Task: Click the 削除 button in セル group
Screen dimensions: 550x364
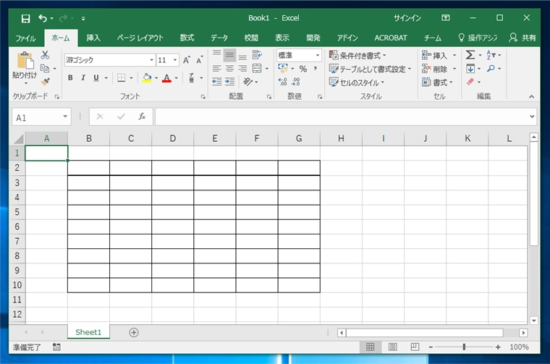Action: point(439,69)
